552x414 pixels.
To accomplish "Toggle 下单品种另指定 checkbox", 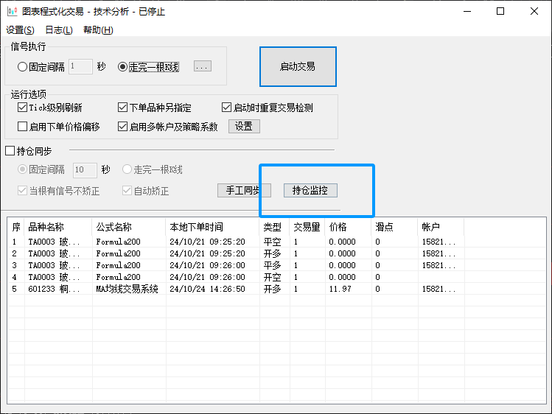I will (123, 108).
